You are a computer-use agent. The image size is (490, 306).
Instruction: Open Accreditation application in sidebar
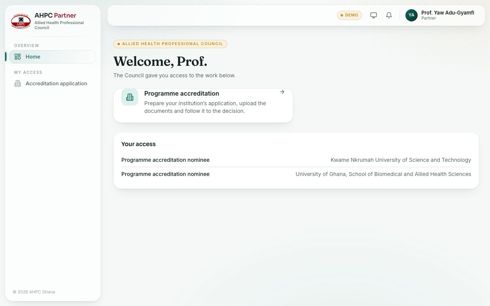(53, 83)
